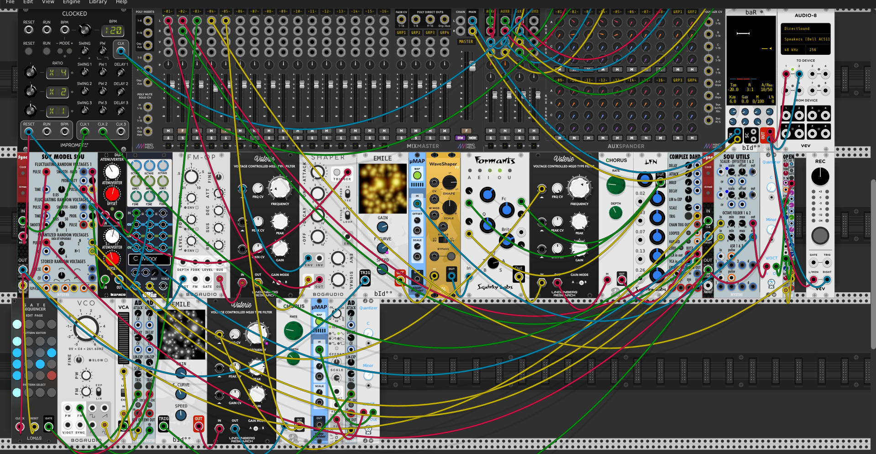Click the red OUT jack on the baR module

point(770,132)
